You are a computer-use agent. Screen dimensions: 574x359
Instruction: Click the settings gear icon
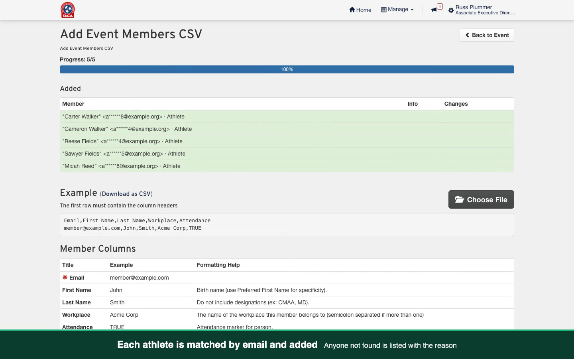tap(451, 10)
